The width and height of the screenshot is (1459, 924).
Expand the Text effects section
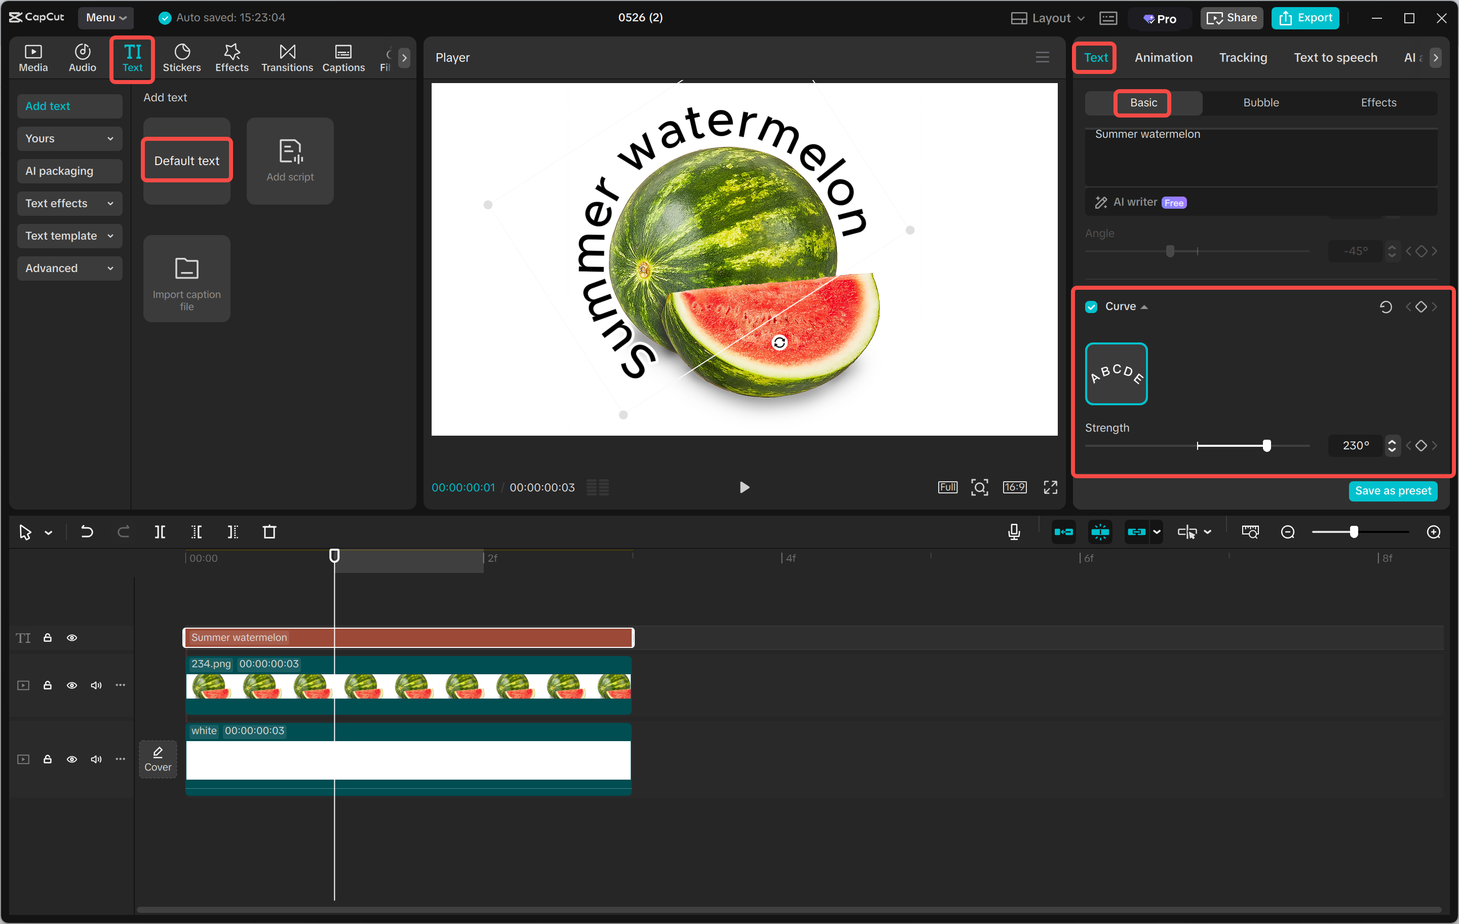69,203
